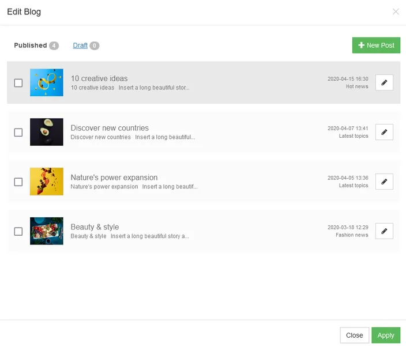Create a post with New Post button
406x347 pixels.
pyautogui.click(x=376, y=46)
